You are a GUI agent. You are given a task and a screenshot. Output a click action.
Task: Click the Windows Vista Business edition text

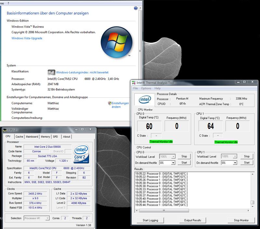(28, 27)
